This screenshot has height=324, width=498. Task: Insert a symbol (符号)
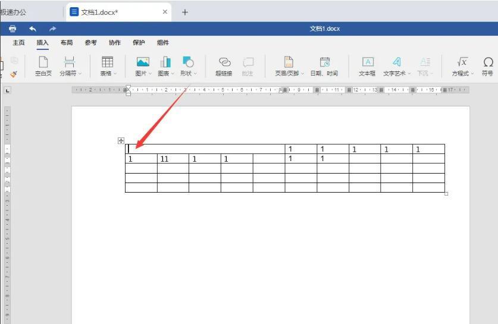(487, 66)
